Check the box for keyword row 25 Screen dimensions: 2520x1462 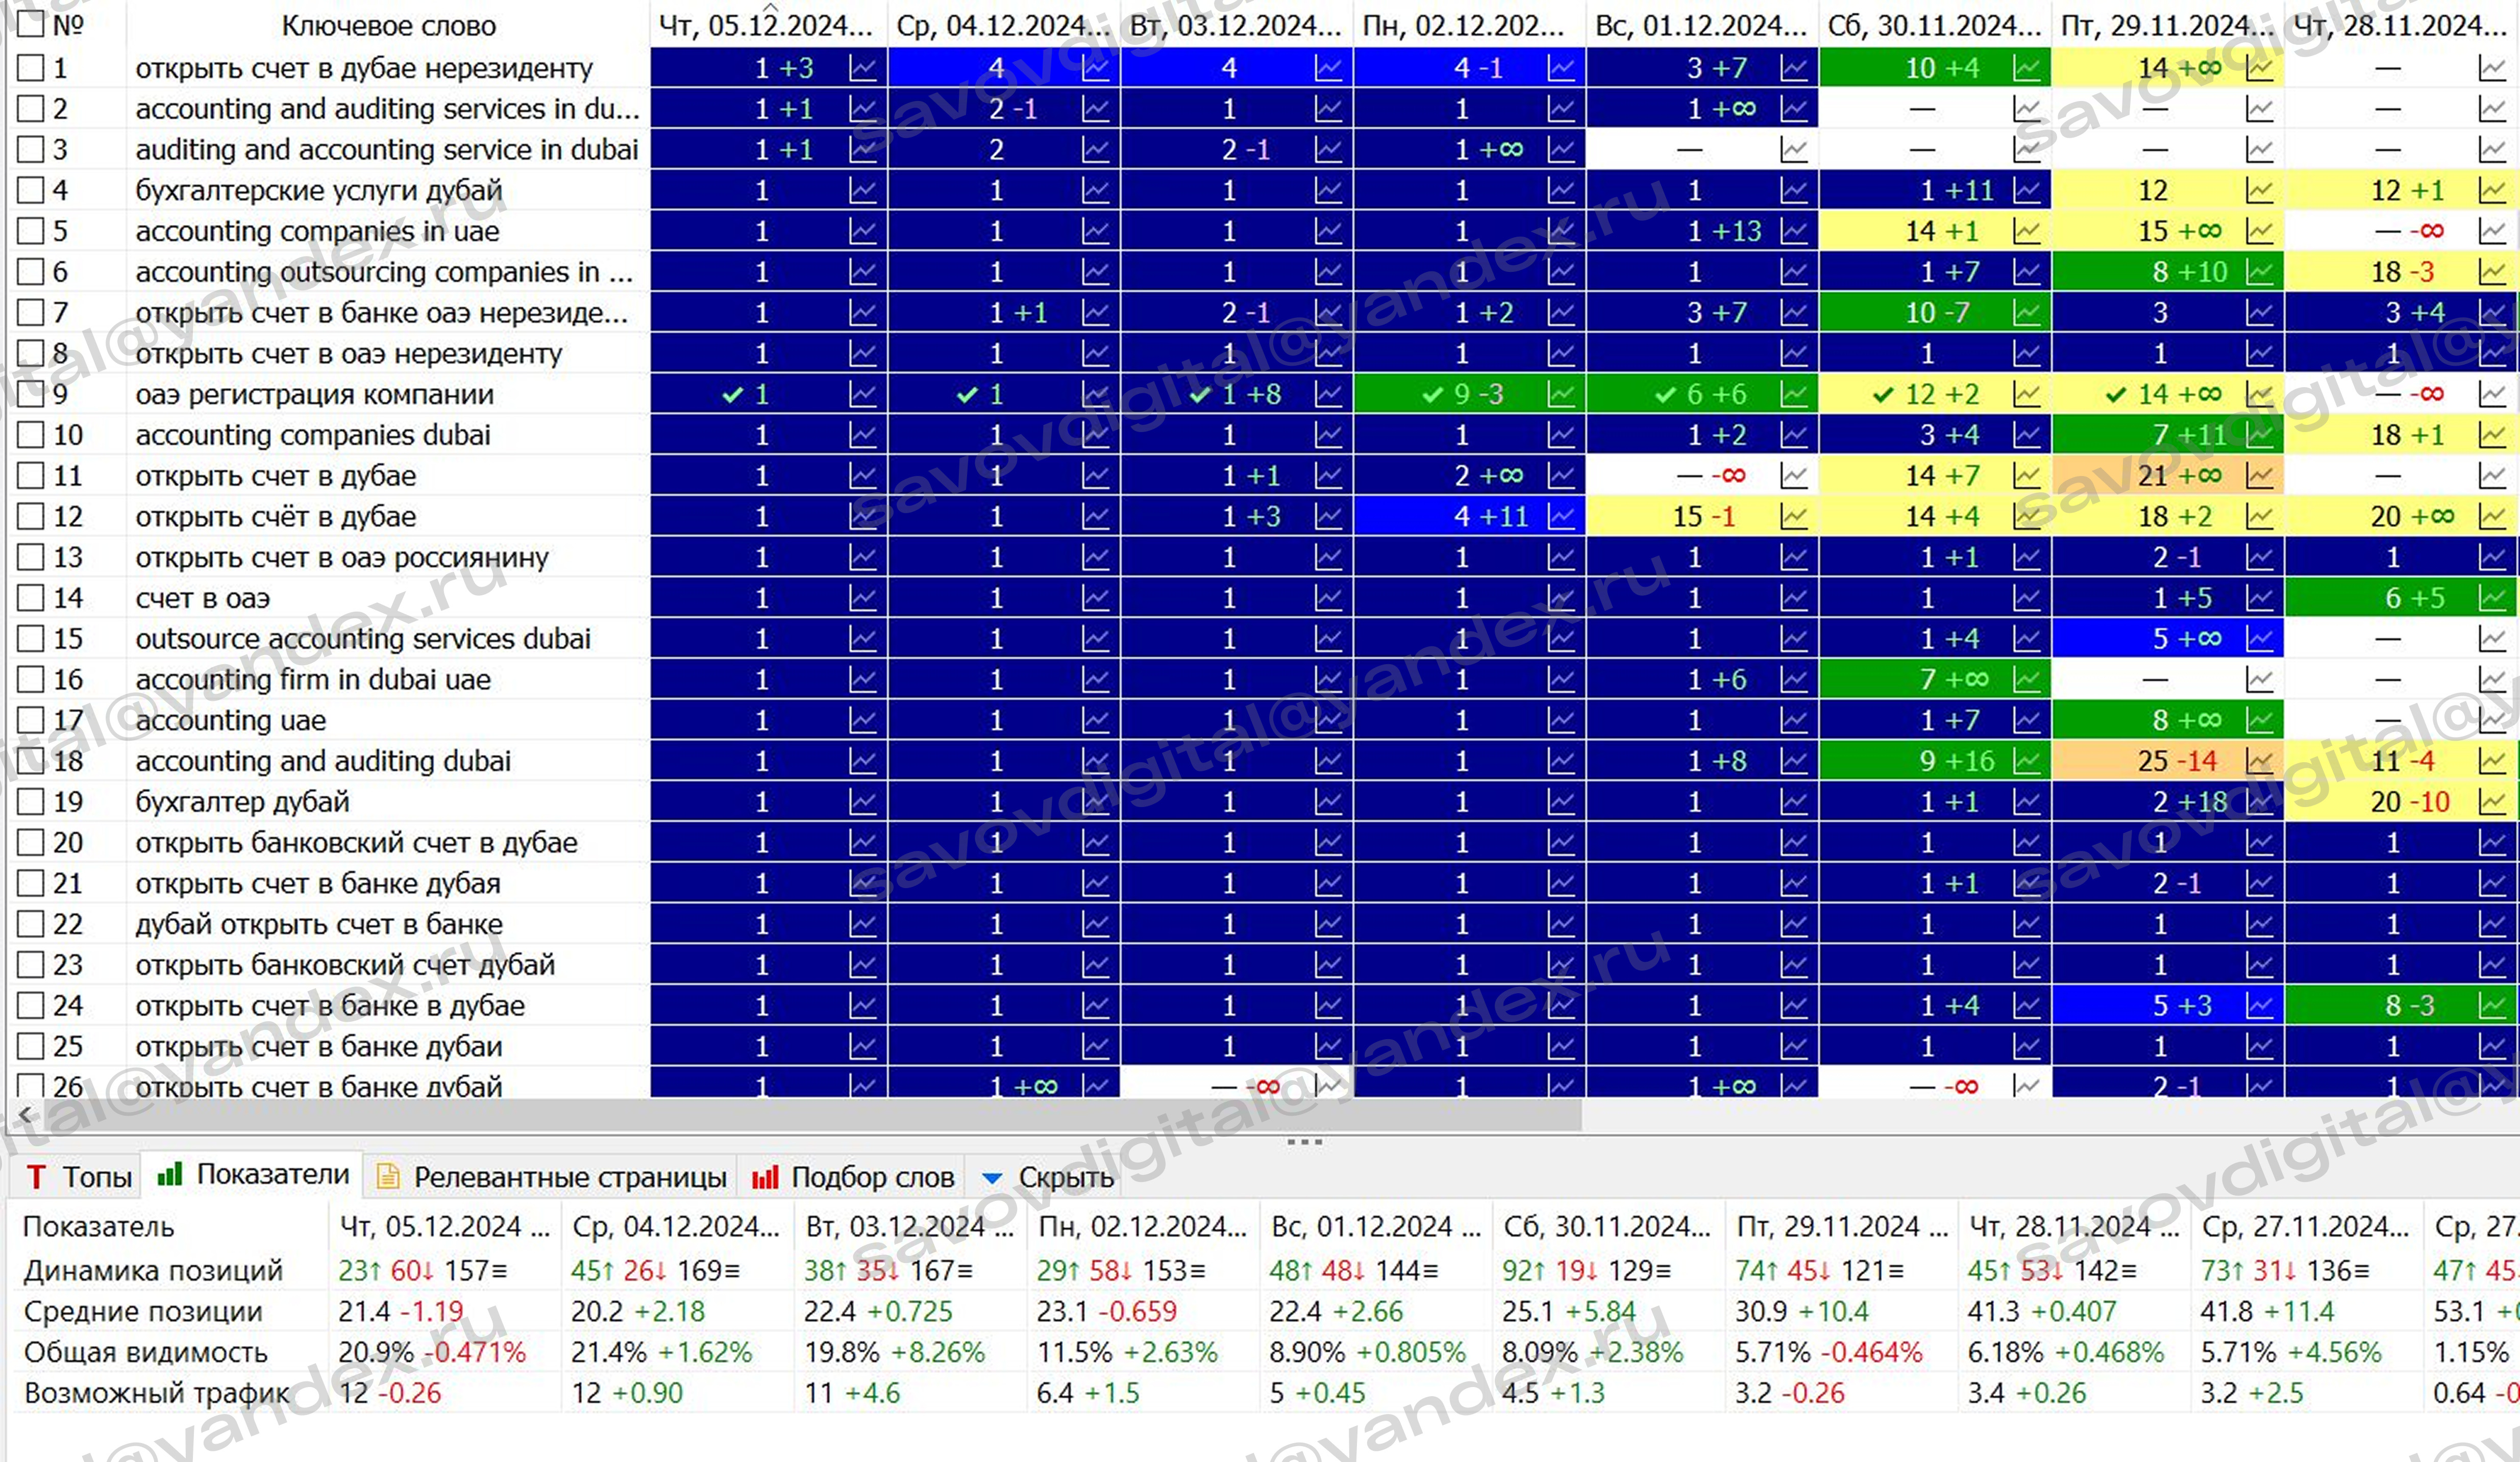pos(31,1047)
